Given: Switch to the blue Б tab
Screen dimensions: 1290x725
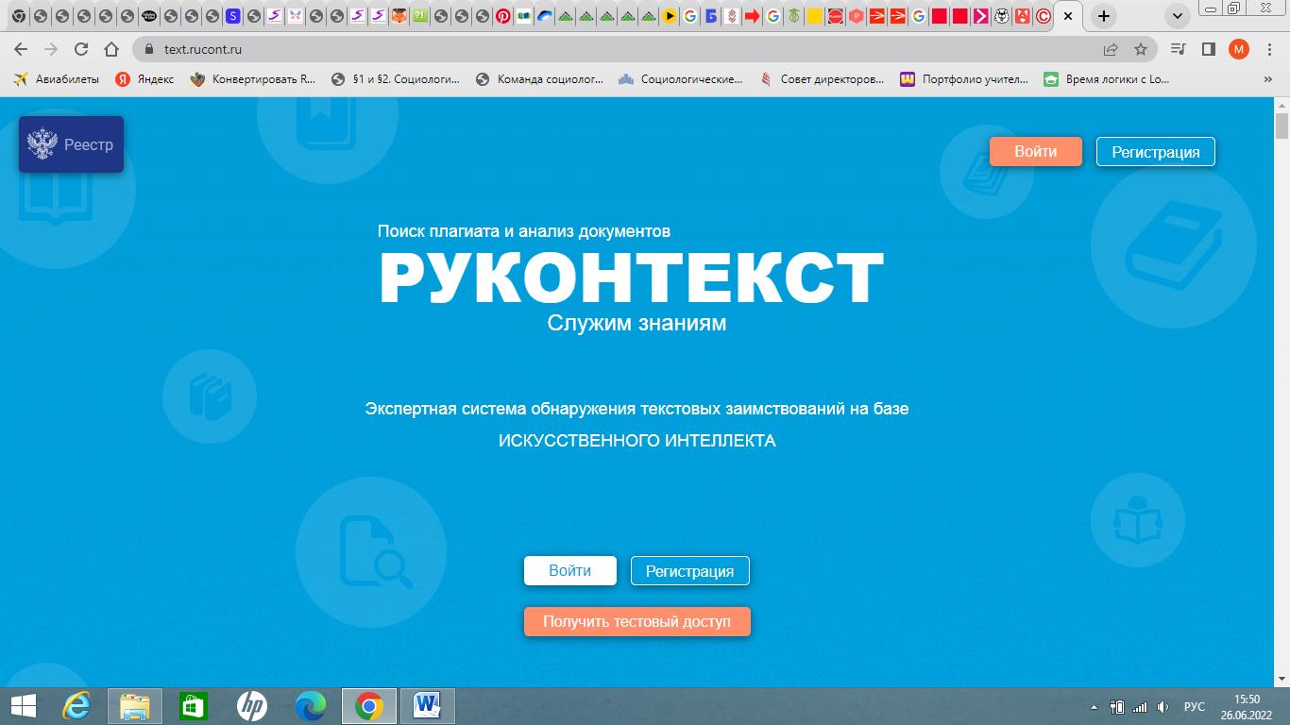Looking at the screenshot, I should (710, 16).
